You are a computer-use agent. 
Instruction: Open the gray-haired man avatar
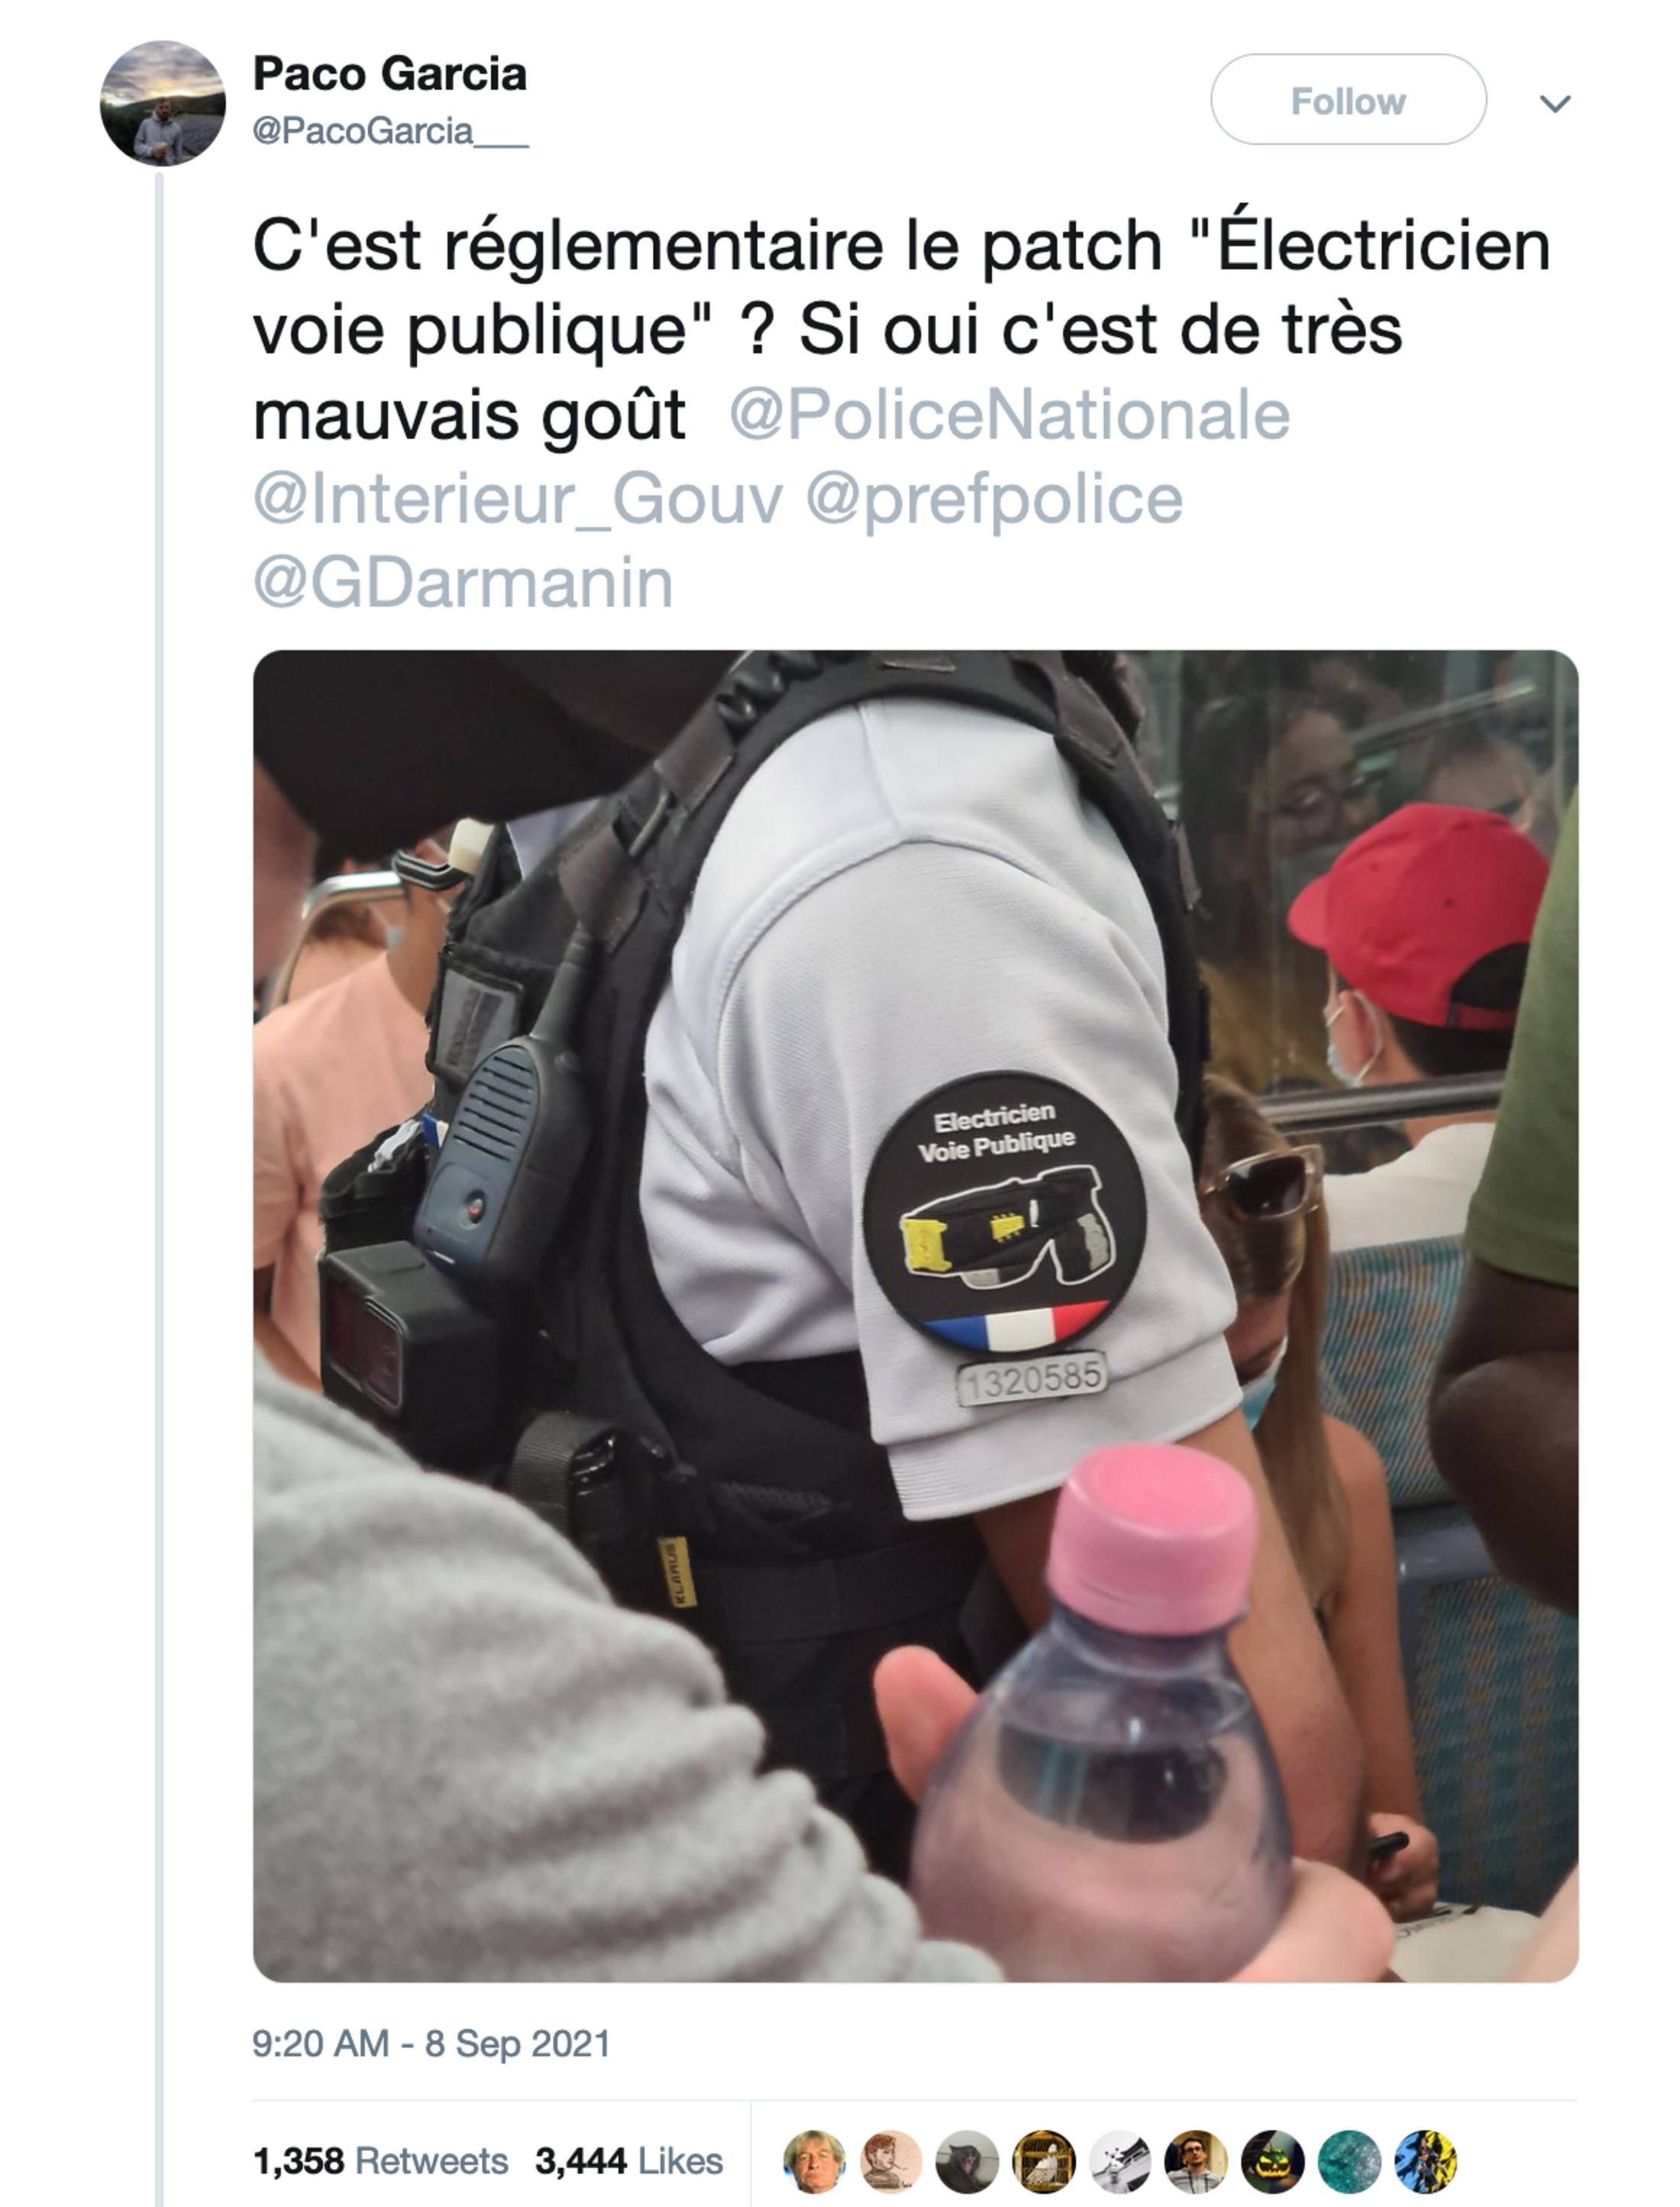click(814, 2162)
